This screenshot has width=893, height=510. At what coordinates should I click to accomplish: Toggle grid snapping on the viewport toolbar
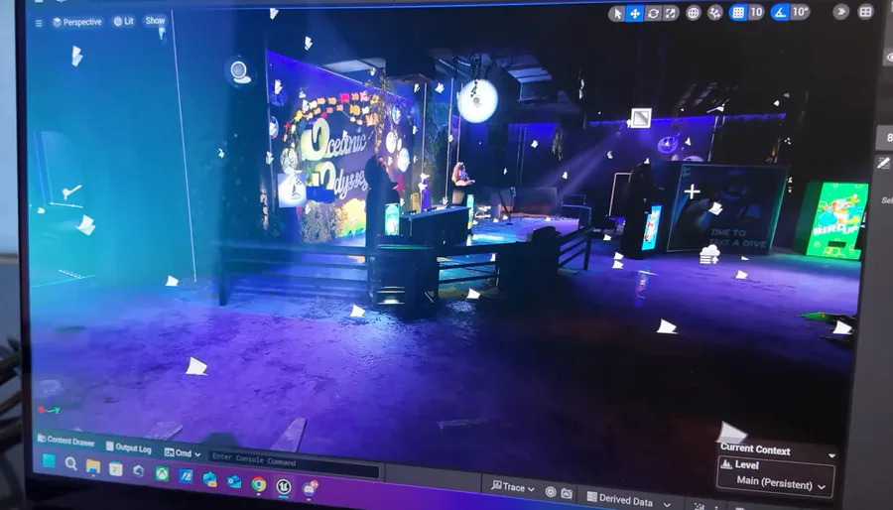point(738,12)
